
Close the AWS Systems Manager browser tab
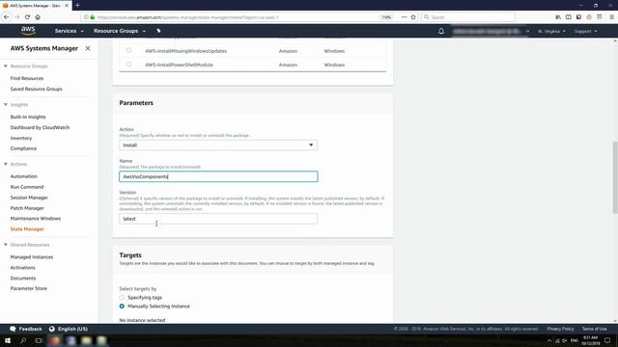pyautogui.click(x=67, y=6)
